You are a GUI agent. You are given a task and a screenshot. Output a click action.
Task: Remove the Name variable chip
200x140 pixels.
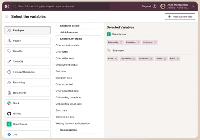(x=116, y=59)
